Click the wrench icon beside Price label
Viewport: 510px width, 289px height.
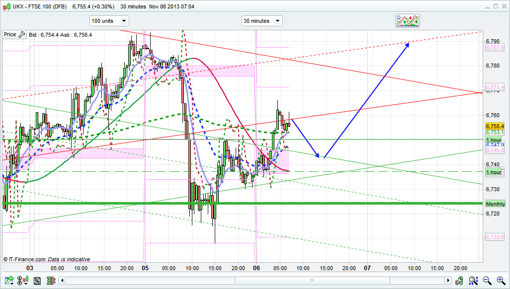pyautogui.click(x=21, y=35)
